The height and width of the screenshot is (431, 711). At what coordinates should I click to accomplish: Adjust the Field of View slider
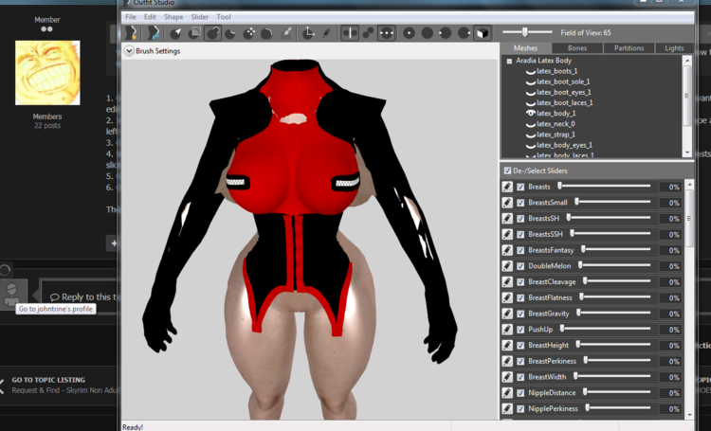pos(527,32)
